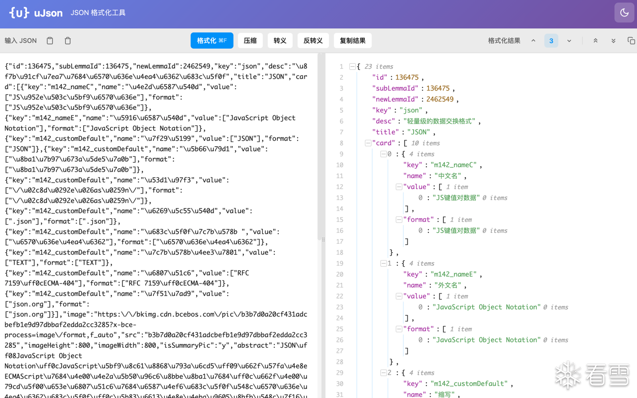The width and height of the screenshot is (637, 398).
Task: Select "JS键值对数据" on line 13
Action: point(456,198)
